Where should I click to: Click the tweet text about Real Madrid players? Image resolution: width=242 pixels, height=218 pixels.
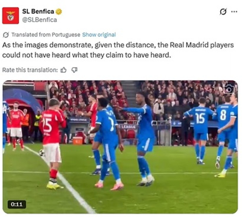118,50
